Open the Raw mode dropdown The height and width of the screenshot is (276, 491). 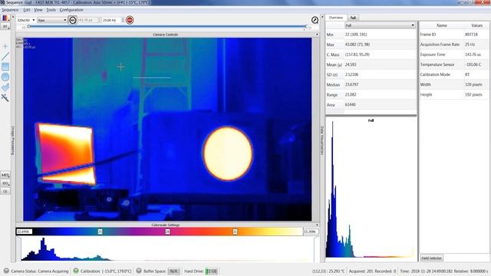click(x=52, y=20)
